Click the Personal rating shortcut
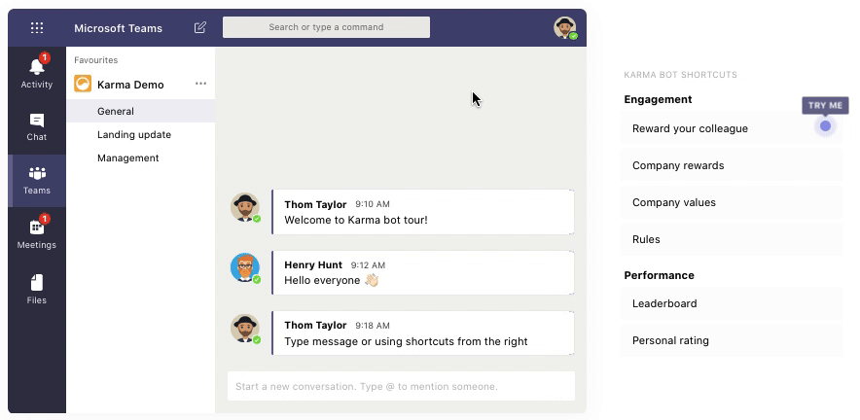Viewport: 860px width, 420px height. pos(732,340)
